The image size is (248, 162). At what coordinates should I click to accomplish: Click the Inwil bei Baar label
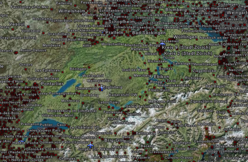pyautogui.click(x=134, y=70)
